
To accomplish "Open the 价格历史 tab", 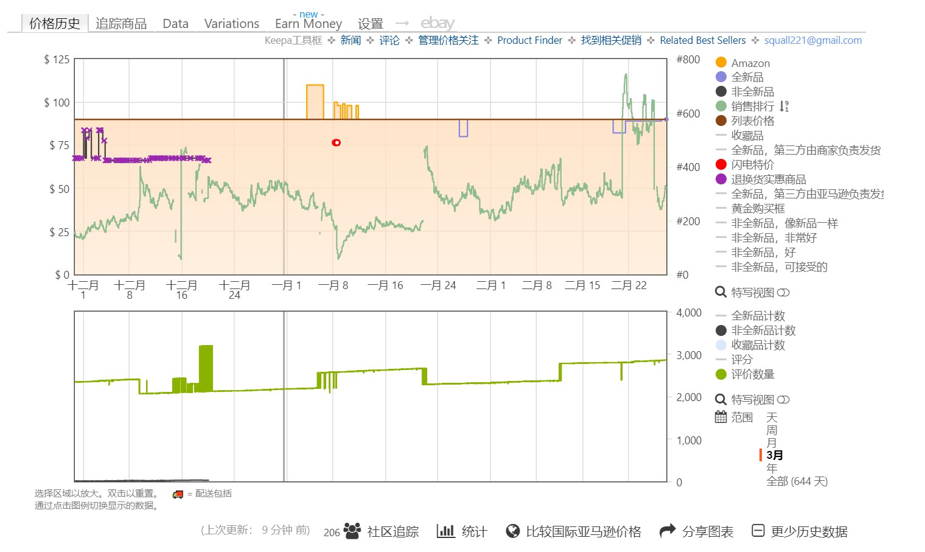I will (x=55, y=23).
